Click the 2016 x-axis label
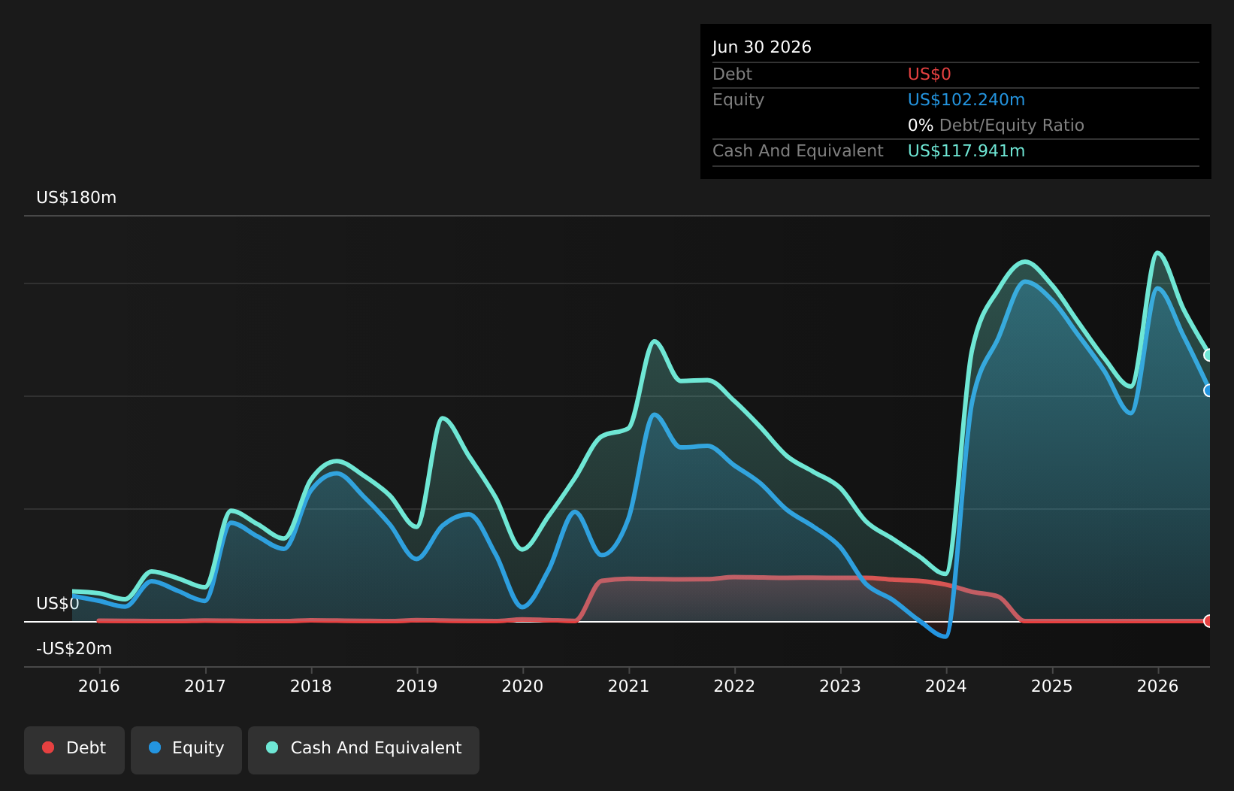The image size is (1234, 791). (x=99, y=686)
